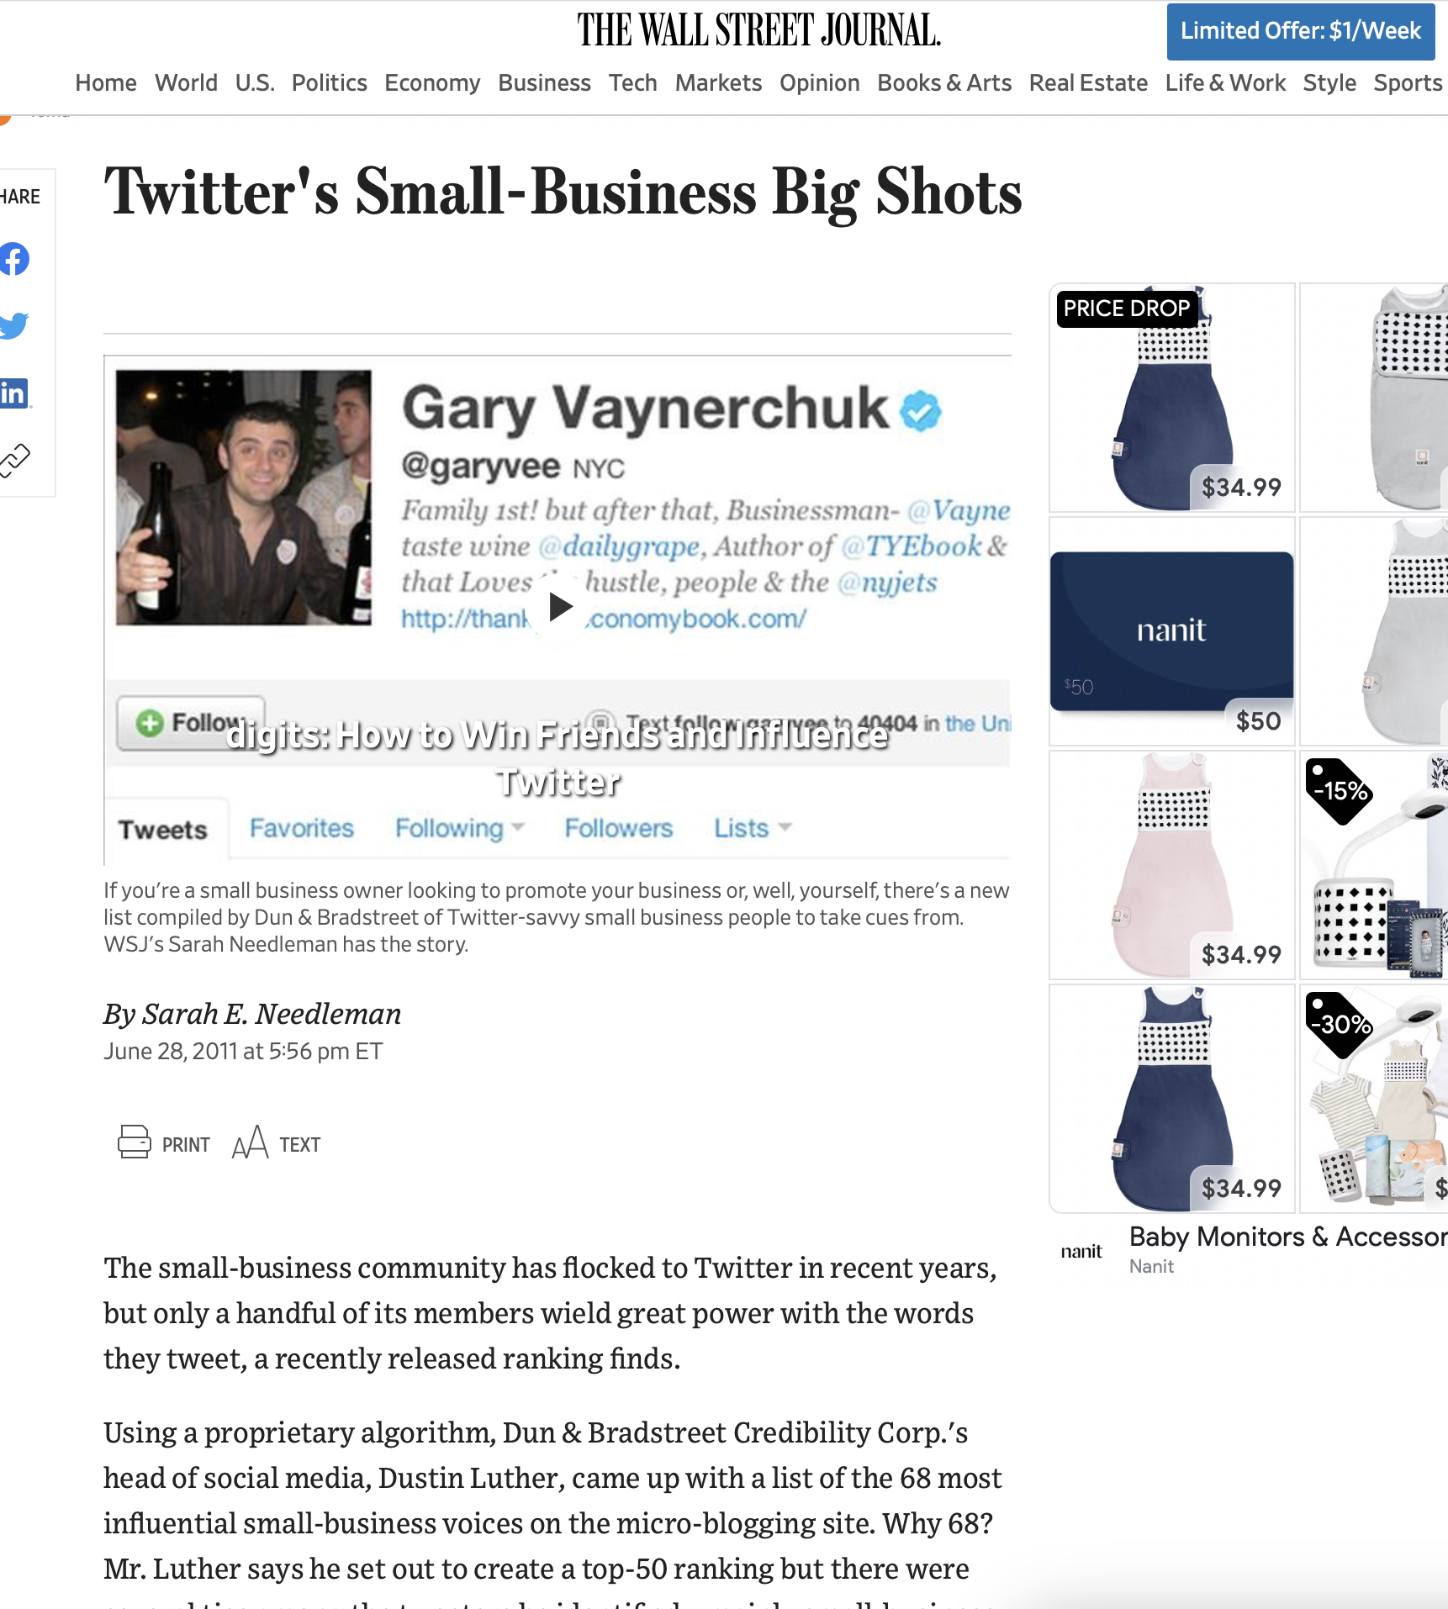
Task: Play the digits video
Action: pos(559,606)
